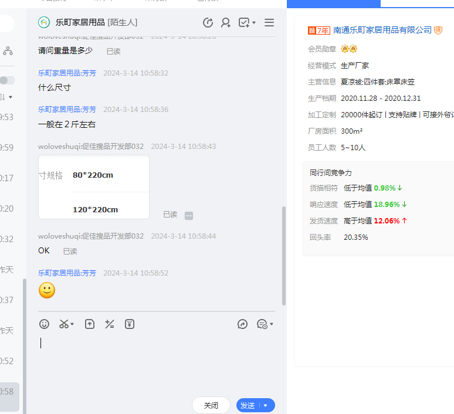Click the 关闭 button

coord(211,405)
